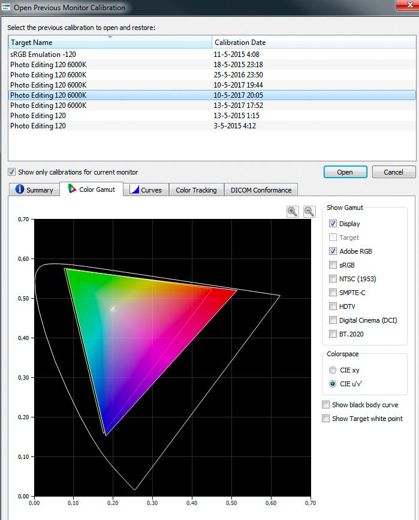Select calibration dated 13-5-2017 17:52

(x=212, y=106)
